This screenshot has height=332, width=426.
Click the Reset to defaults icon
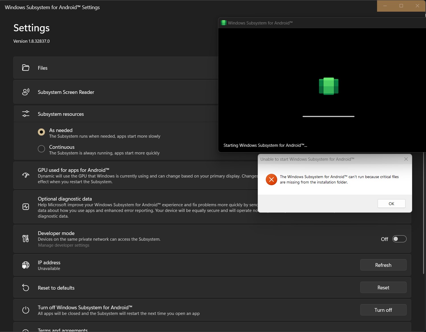point(26,288)
